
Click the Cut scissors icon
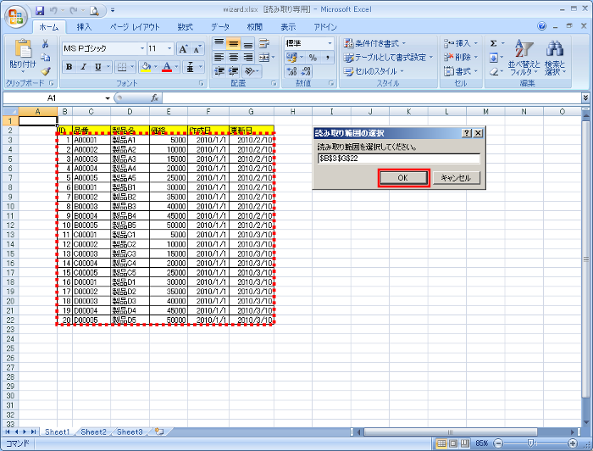point(46,44)
